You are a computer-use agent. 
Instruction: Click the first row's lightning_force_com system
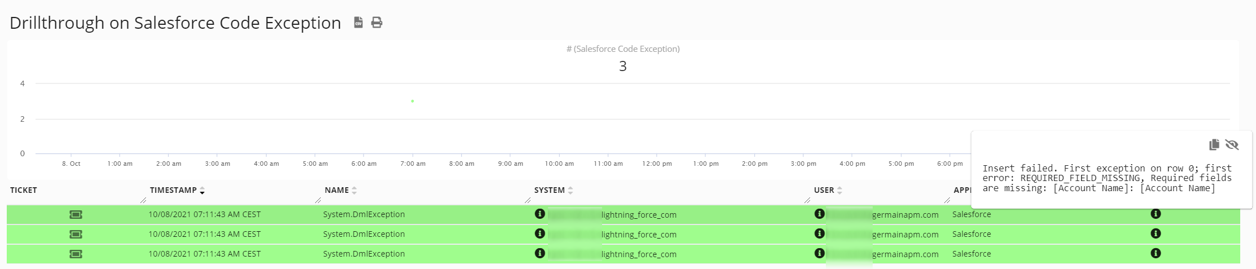pyautogui.click(x=638, y=215)
